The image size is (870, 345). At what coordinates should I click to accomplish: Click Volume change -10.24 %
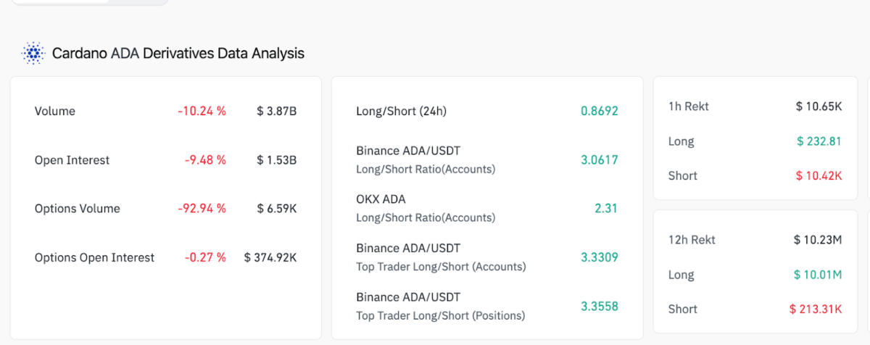202,112
